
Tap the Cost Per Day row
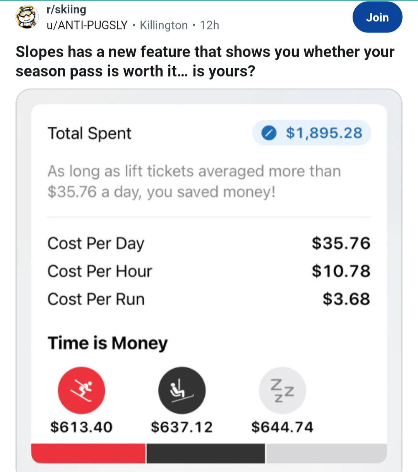click(x=209, y=243)
